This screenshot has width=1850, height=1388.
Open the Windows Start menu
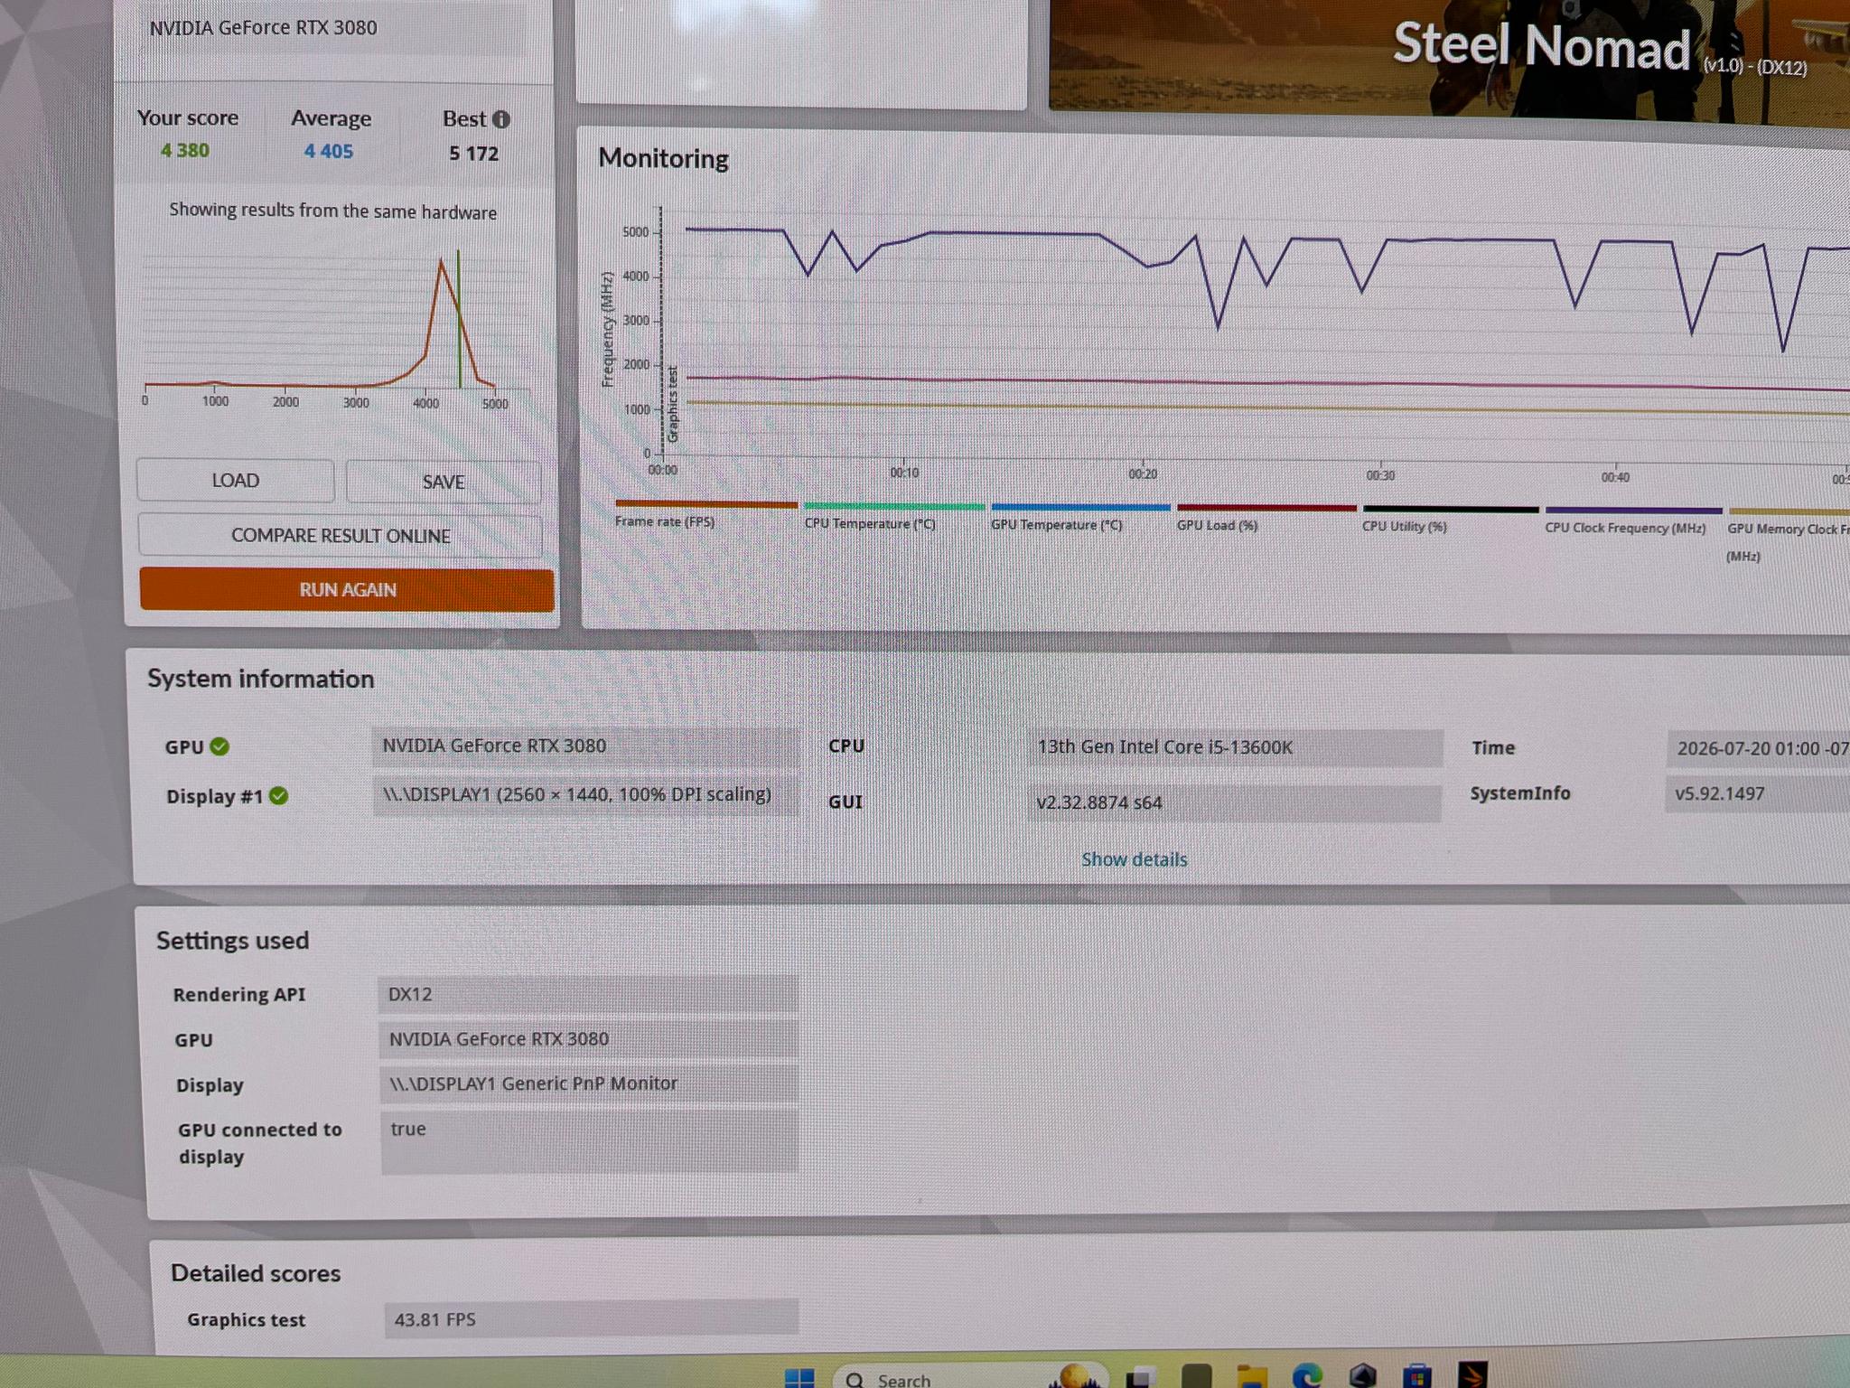click(799, 1377)
